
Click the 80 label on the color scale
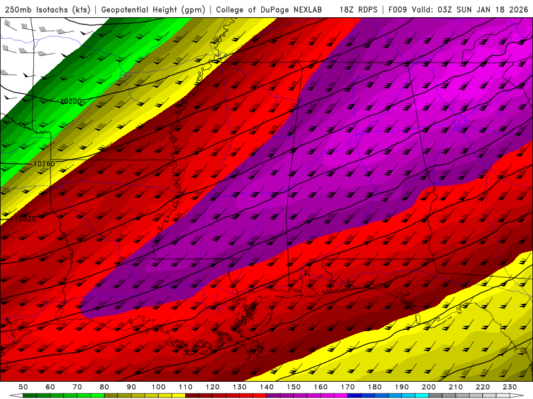pyautogui.click(x=105, y=387)
